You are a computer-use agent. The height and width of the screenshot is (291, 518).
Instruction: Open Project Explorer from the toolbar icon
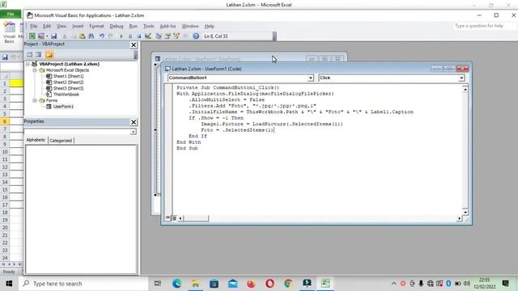point(159,36)
